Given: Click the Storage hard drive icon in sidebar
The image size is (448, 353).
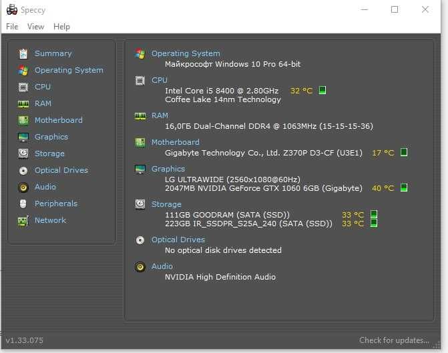Looking at the screenshot, I should coord(23,153).
